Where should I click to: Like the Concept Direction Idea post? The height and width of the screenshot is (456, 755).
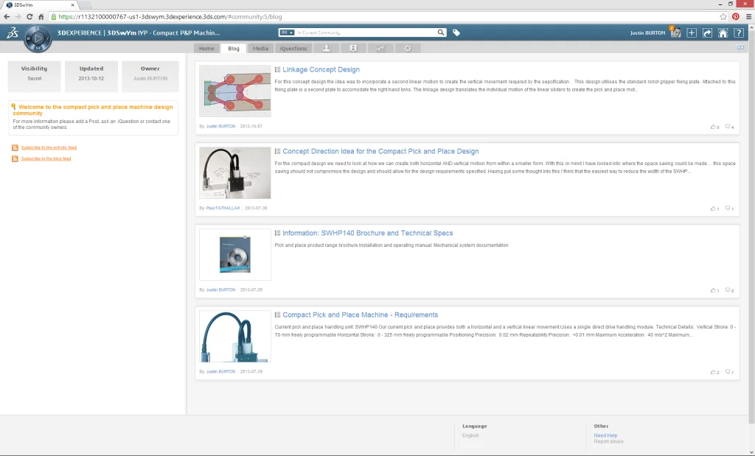coord(713,208)
